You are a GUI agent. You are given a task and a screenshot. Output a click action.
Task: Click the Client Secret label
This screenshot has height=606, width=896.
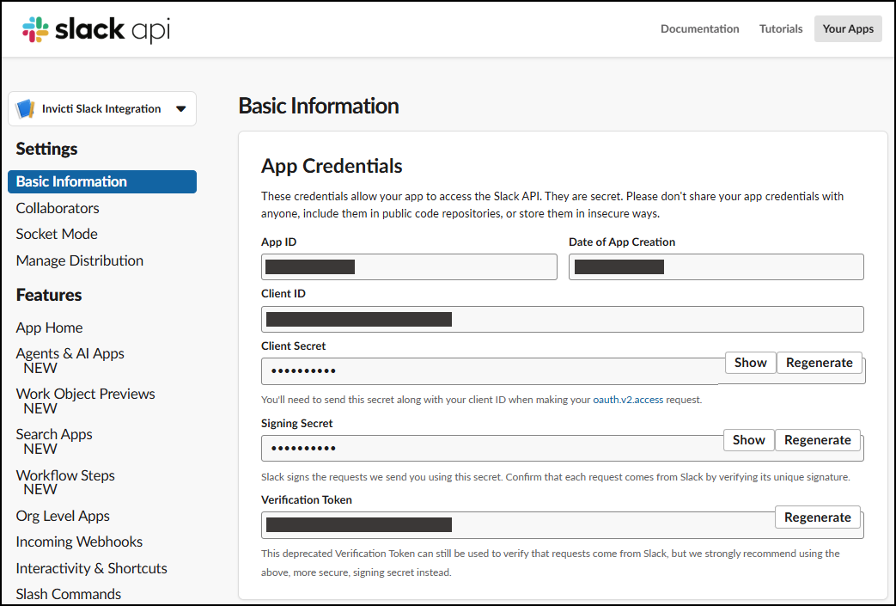coord(293,346)
